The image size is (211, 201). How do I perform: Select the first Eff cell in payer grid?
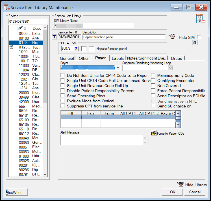pyautogui.click(x=71, y=117)
